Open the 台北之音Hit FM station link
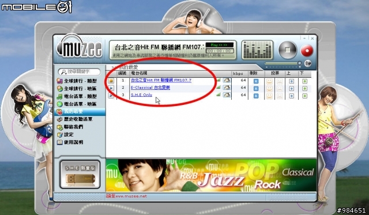Screen dimensions: 369x215 tap(161, 80)
